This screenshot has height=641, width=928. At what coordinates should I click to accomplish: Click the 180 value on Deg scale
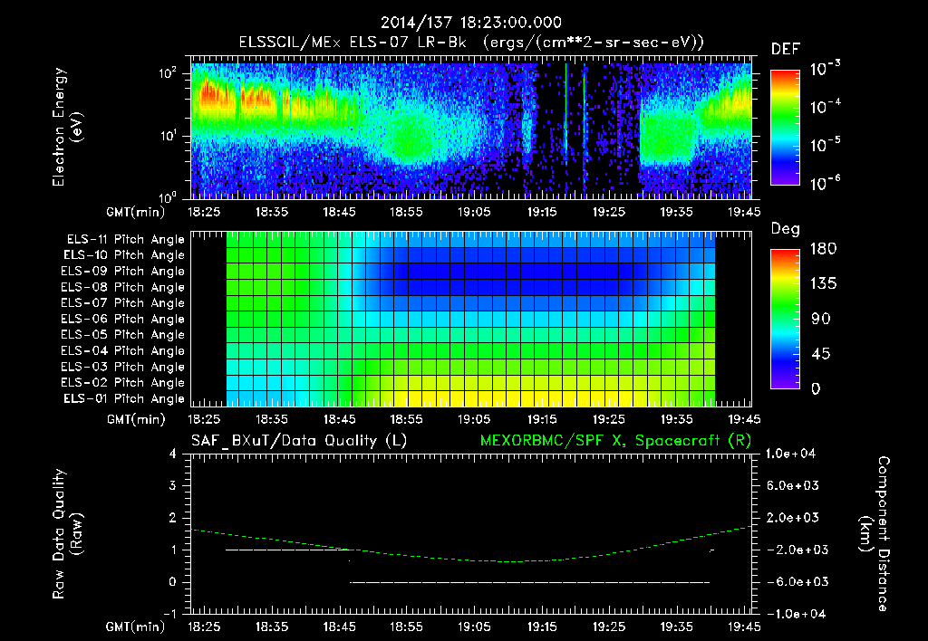coord(823,249)
